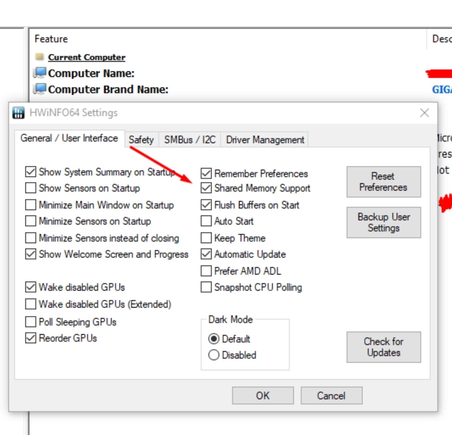Click the Computer Brand Name monitor icon

(40, 89)
